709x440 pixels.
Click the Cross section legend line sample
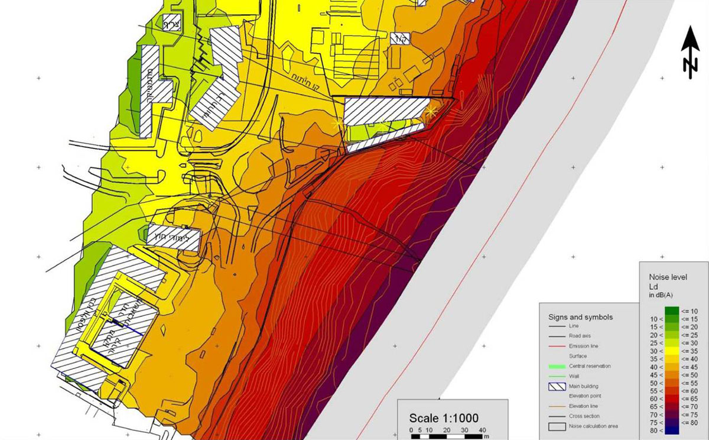point(556,416)
